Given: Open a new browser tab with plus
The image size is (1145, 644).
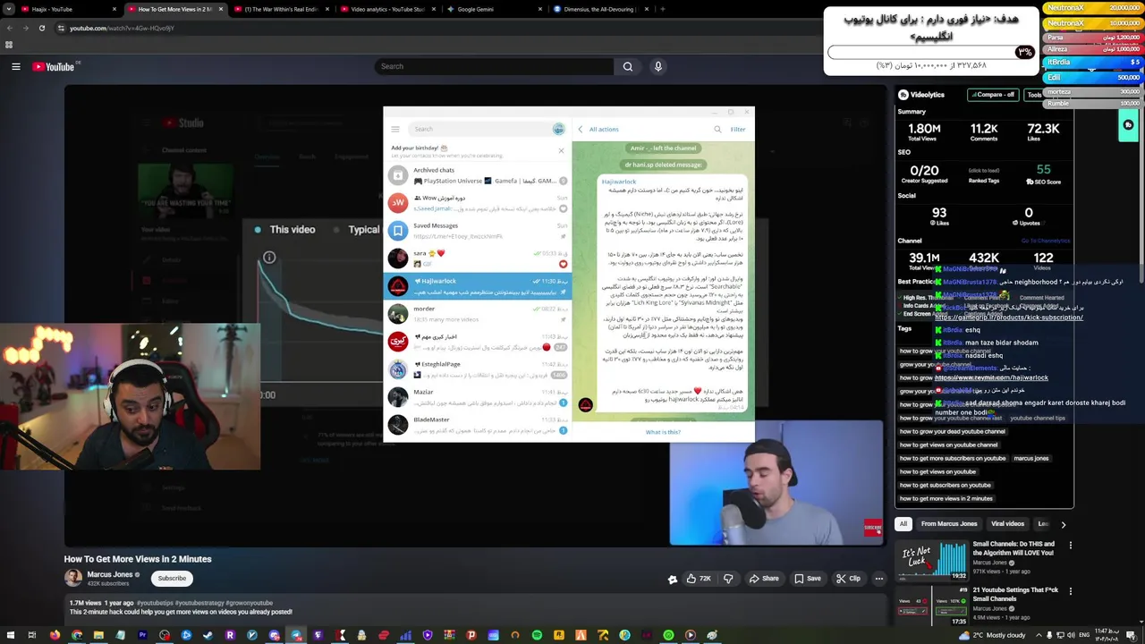Looking at the screenshot, I should coord(663,9).
